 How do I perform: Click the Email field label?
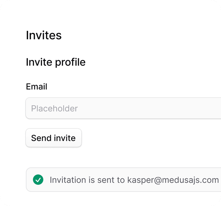click(37, 87)
